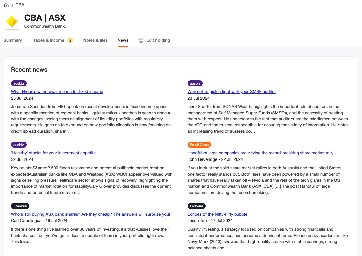Click the Commonwealth Bank diamond logo
Image resolution: width=362 pixels, height=256 pixels.
pos(12,21)
